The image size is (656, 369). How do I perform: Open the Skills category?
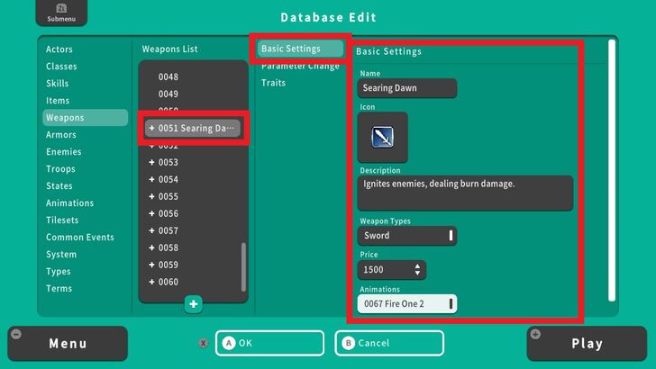click(x=58, y=84)
